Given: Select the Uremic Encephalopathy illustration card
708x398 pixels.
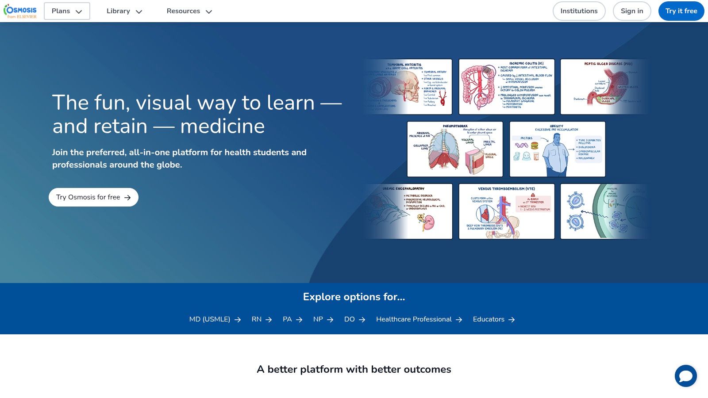Looking at the screenshot, I should [408, 211].
